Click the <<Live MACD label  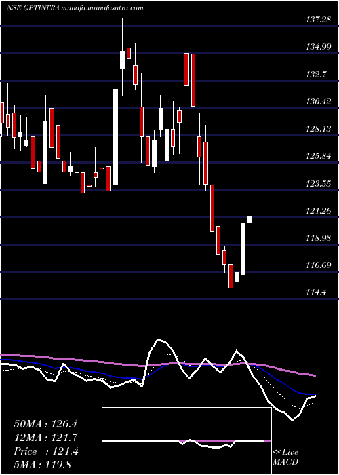(285, 457)
